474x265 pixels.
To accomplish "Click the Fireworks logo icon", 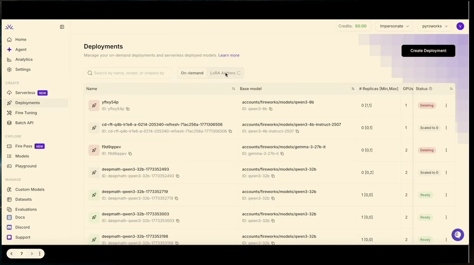I will tap(9, 27).
